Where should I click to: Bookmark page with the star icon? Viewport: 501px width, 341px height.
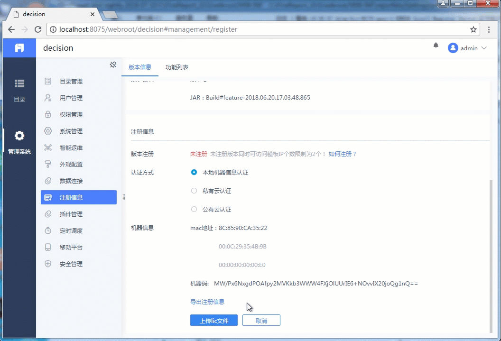(473, 30)
